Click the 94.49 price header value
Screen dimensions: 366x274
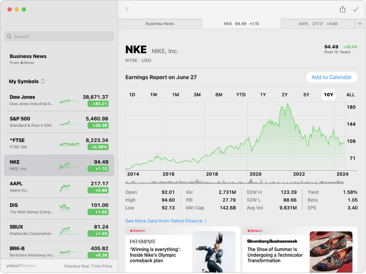[x=331, y=47]
